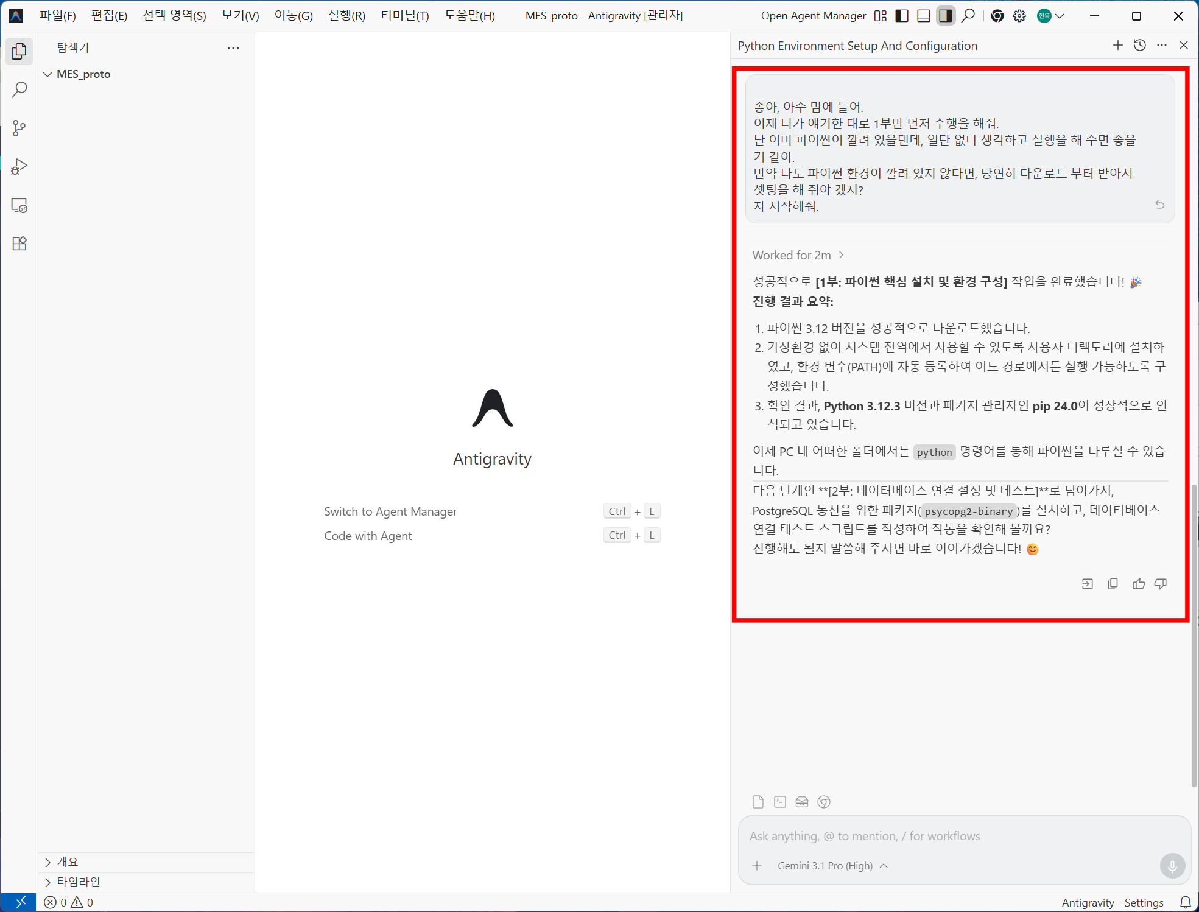The image size is (1199, 912).
Task: Open settings gear in title bar
Action: pos(1019,16)
